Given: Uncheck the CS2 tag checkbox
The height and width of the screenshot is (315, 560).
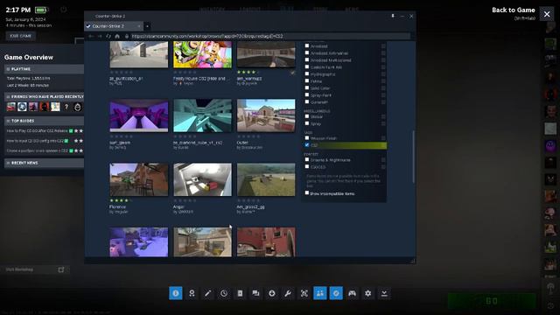Looking at the screenshot, I should (307, 145).
